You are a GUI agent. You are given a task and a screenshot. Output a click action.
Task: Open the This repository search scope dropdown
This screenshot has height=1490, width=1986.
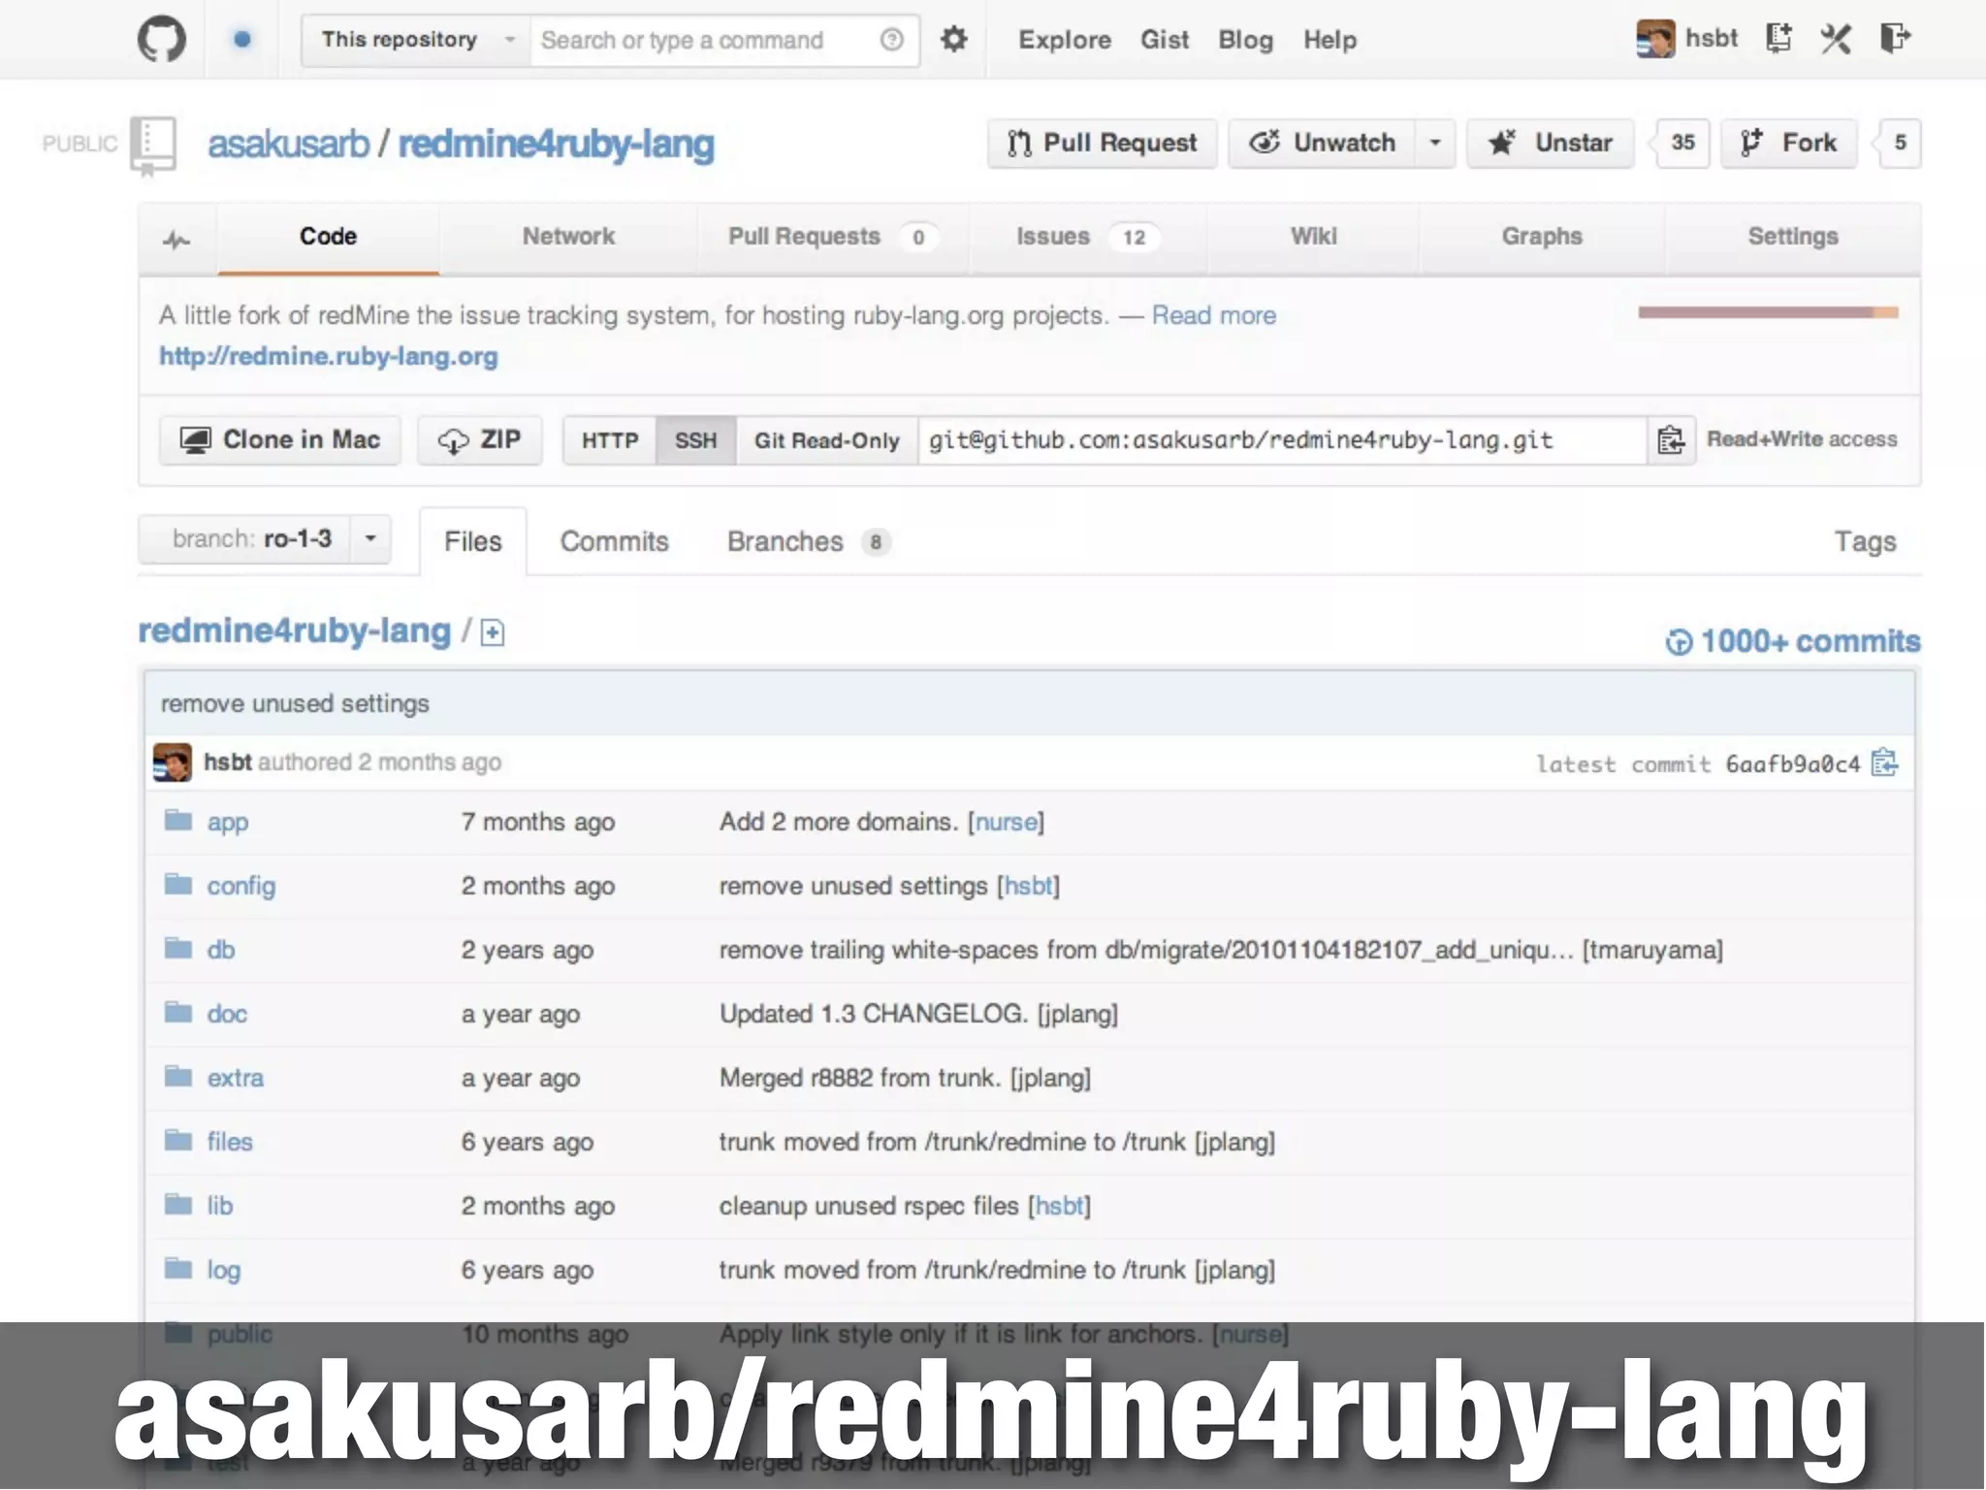click(x=416, y=40)
